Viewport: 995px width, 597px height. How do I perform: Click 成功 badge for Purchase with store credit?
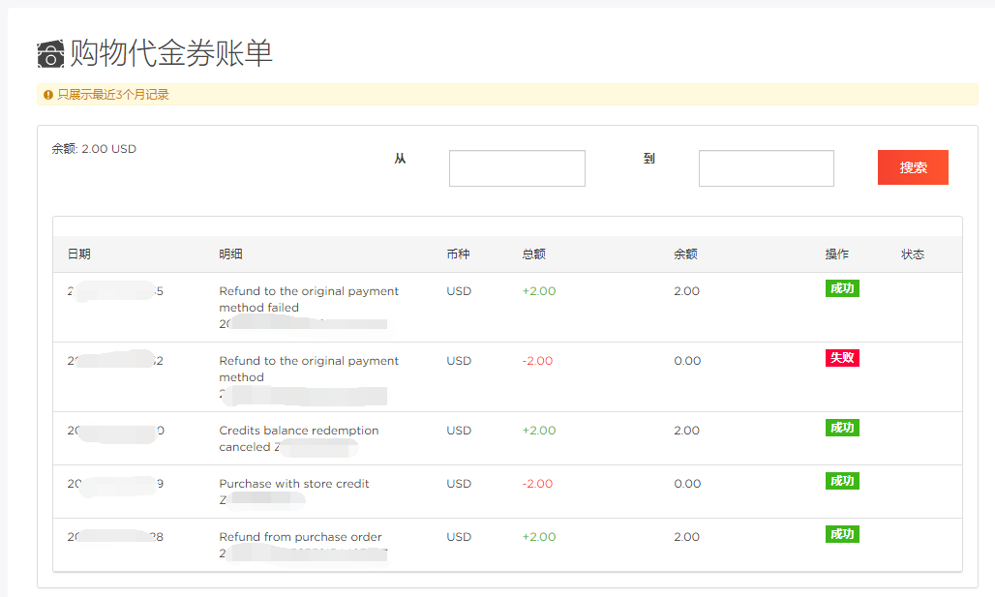(842, 481)
